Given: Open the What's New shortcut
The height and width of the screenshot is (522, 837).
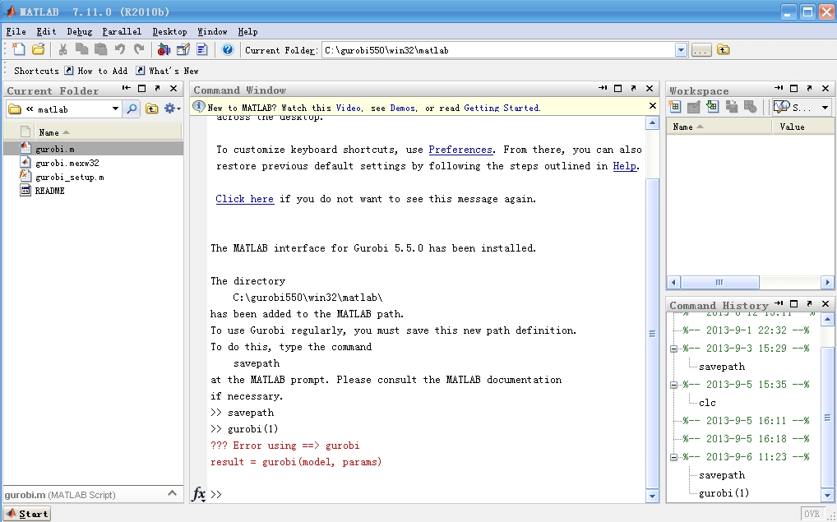Looking at the screenshot, I should click(167, 71).
